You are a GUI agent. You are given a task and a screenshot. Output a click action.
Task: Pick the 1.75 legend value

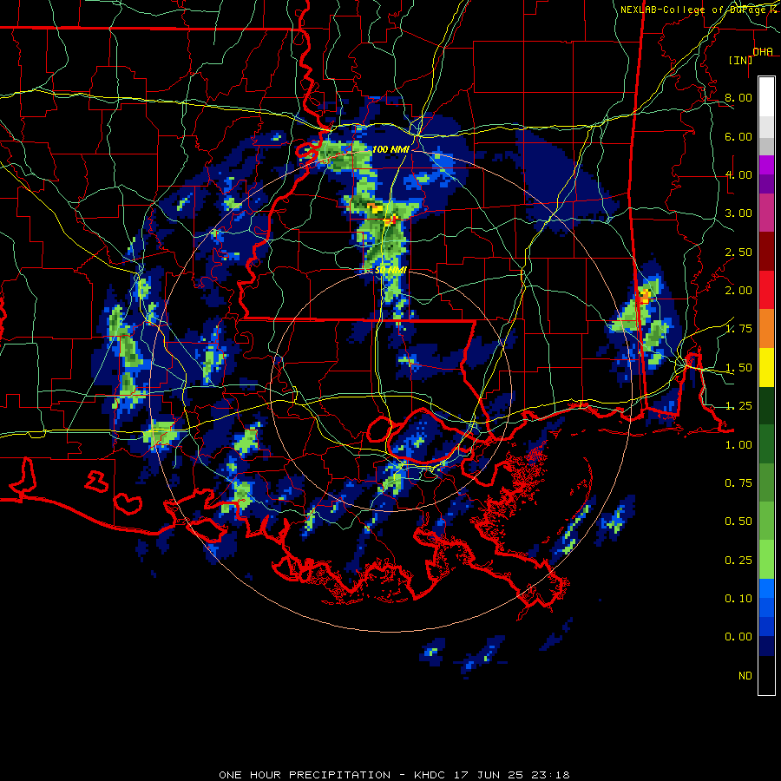[x=738, y=329]
